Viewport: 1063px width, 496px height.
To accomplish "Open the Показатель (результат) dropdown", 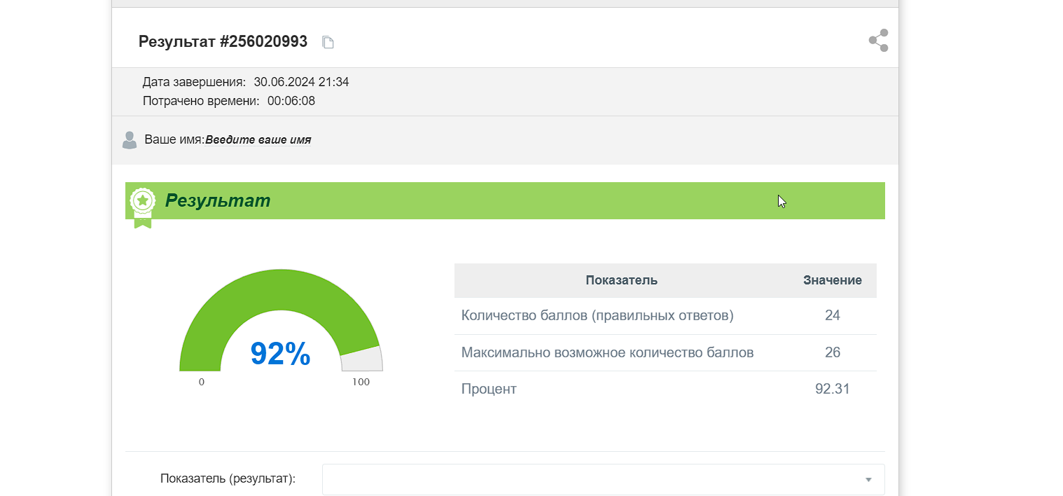I will point(603,479).
